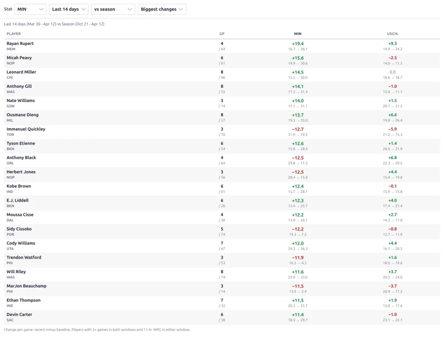The height and width of the screenshot is (337, 444).
Task: Sort by the PLAYER column header
Action: pos(13,34)
